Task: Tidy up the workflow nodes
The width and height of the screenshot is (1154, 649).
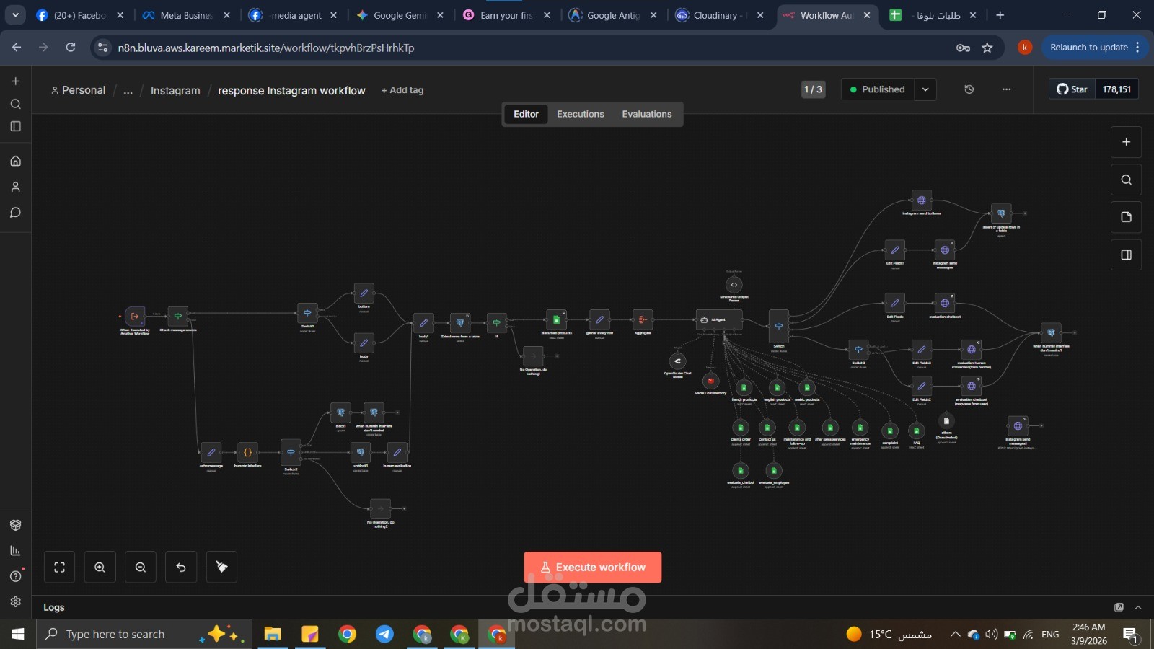Action: tap(221, 567)
